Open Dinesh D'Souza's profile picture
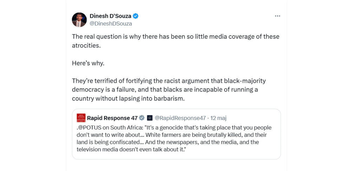Screen dimensions: 360x171 pos(79,20)
